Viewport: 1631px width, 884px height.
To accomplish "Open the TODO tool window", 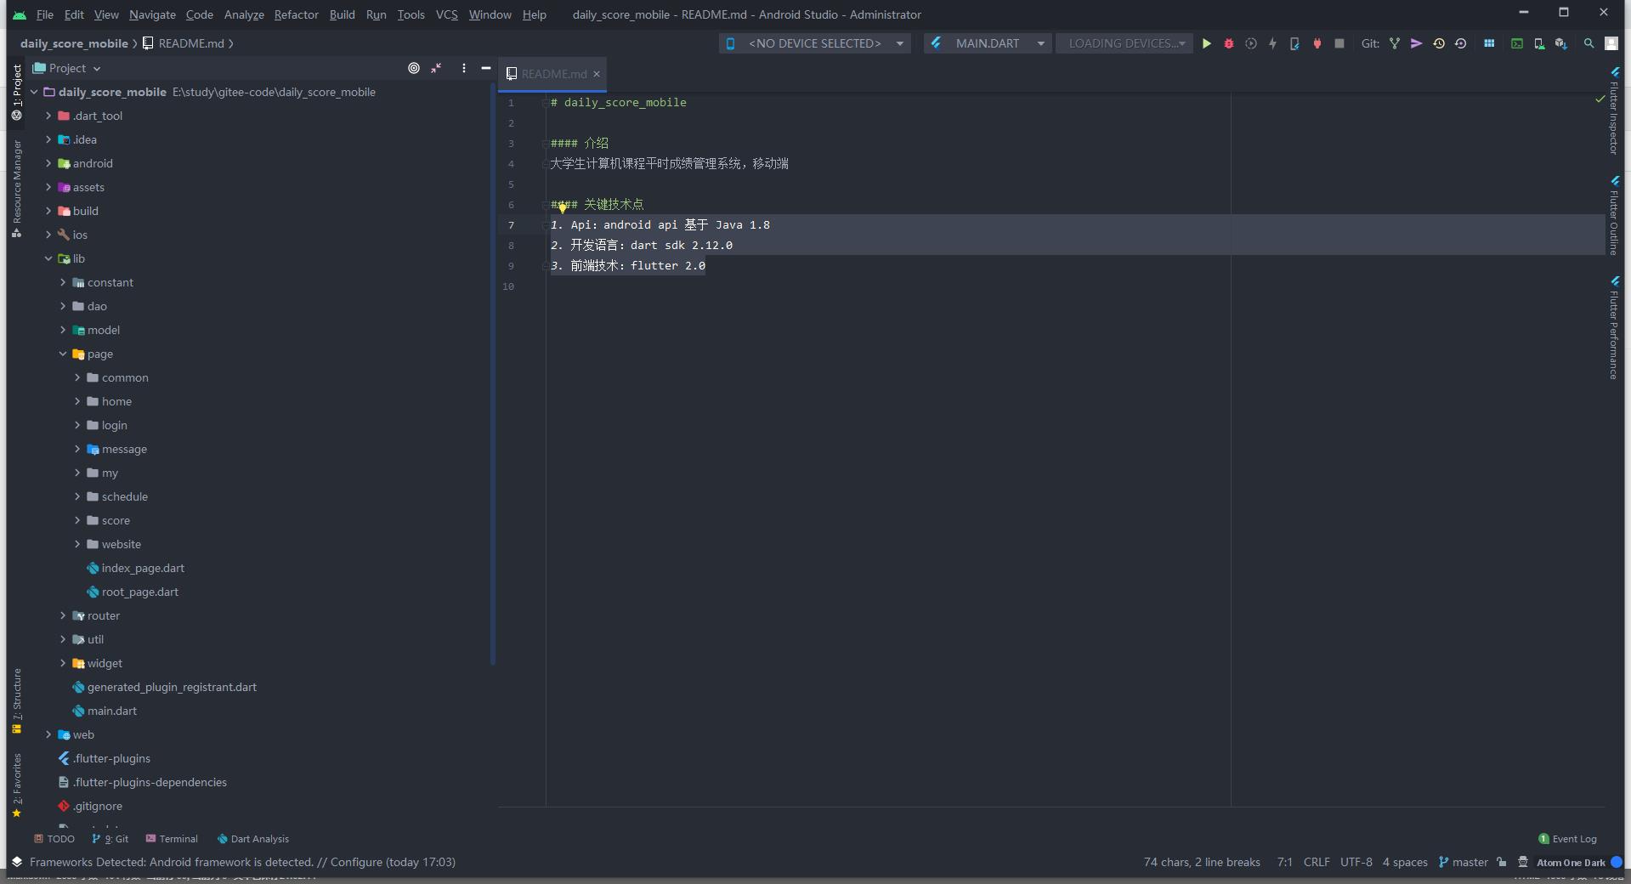I will [x=54, y=839].
